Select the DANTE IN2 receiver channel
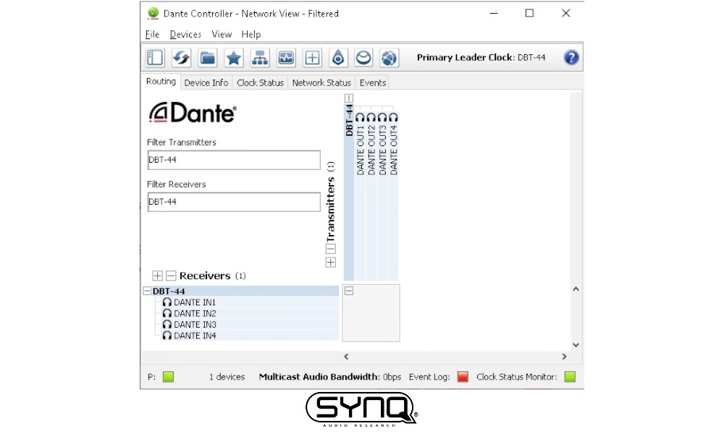 [250, 313]
